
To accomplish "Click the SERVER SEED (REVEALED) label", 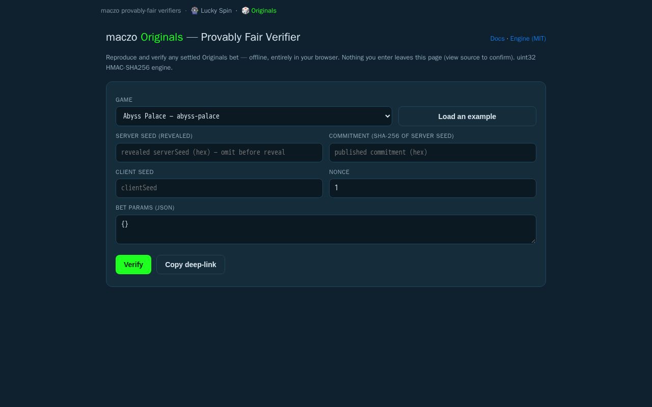I will (154, 136).
